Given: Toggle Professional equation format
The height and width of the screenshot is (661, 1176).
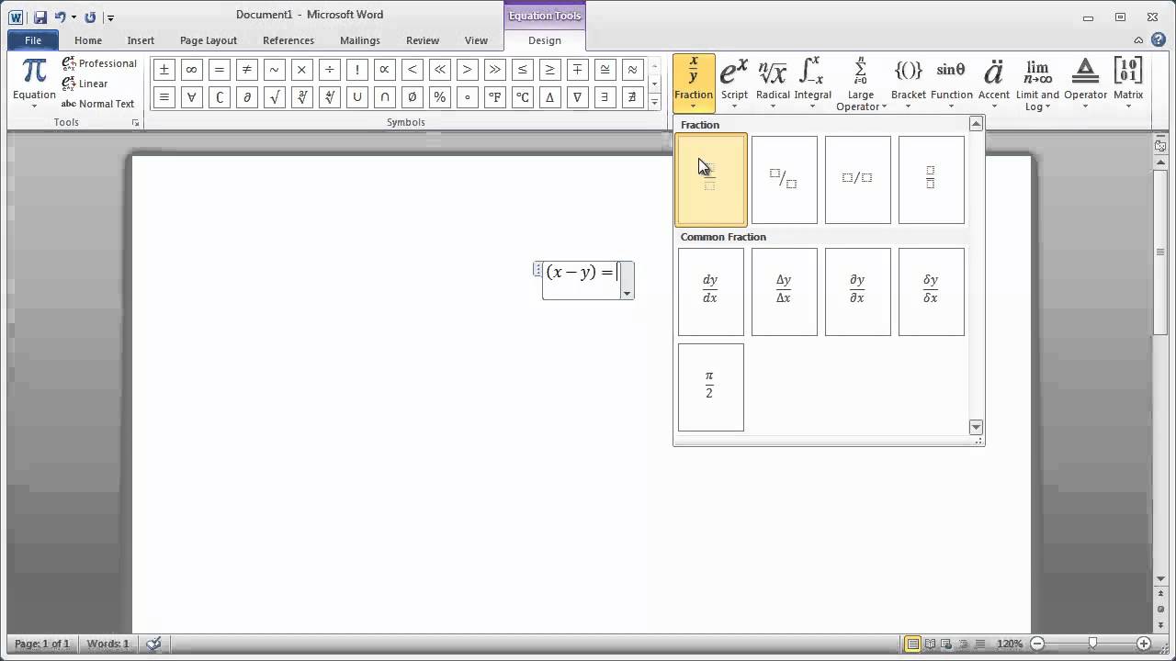Looking at the screenshot, I should point(99,63).
